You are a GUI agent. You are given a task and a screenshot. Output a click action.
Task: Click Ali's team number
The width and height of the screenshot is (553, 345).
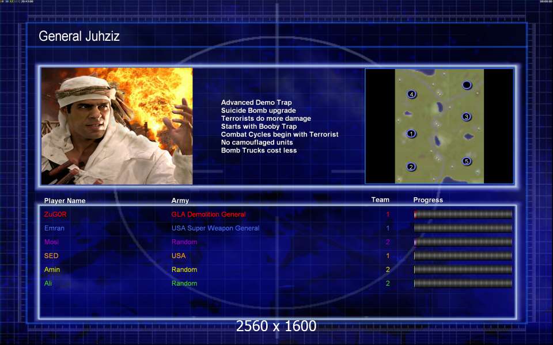pos(388,283)
